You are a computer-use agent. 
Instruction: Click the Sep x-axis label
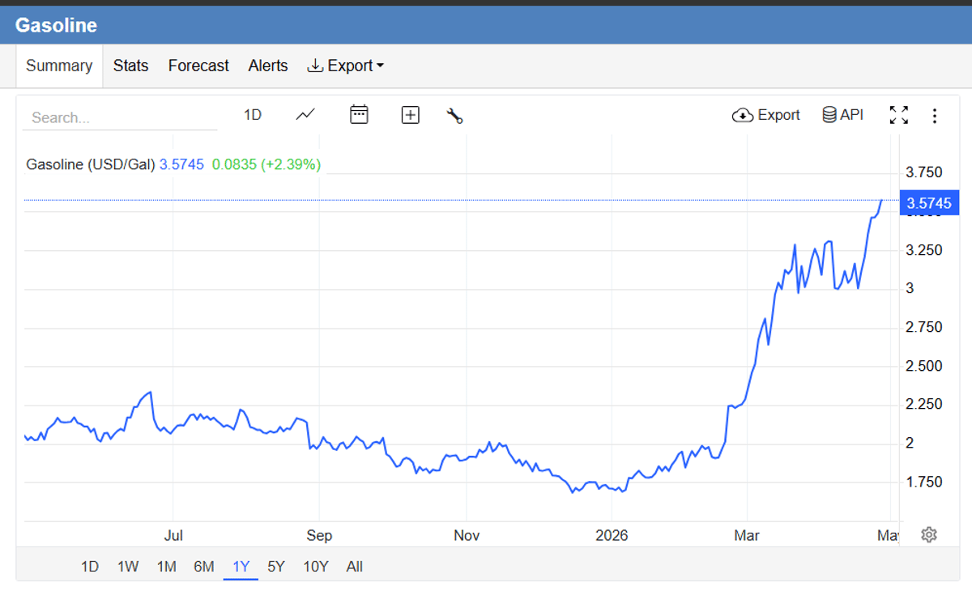coord(319,535)
